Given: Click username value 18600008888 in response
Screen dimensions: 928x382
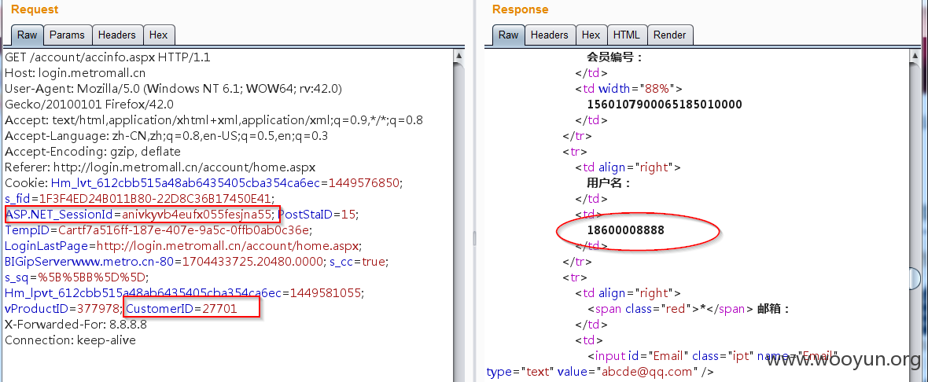Looking at the screenshot, I should (x=625, y=230).
